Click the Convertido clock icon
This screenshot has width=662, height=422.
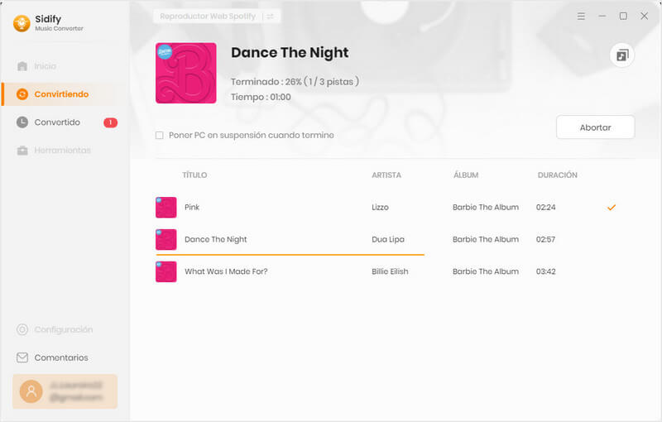click(22, 122)
